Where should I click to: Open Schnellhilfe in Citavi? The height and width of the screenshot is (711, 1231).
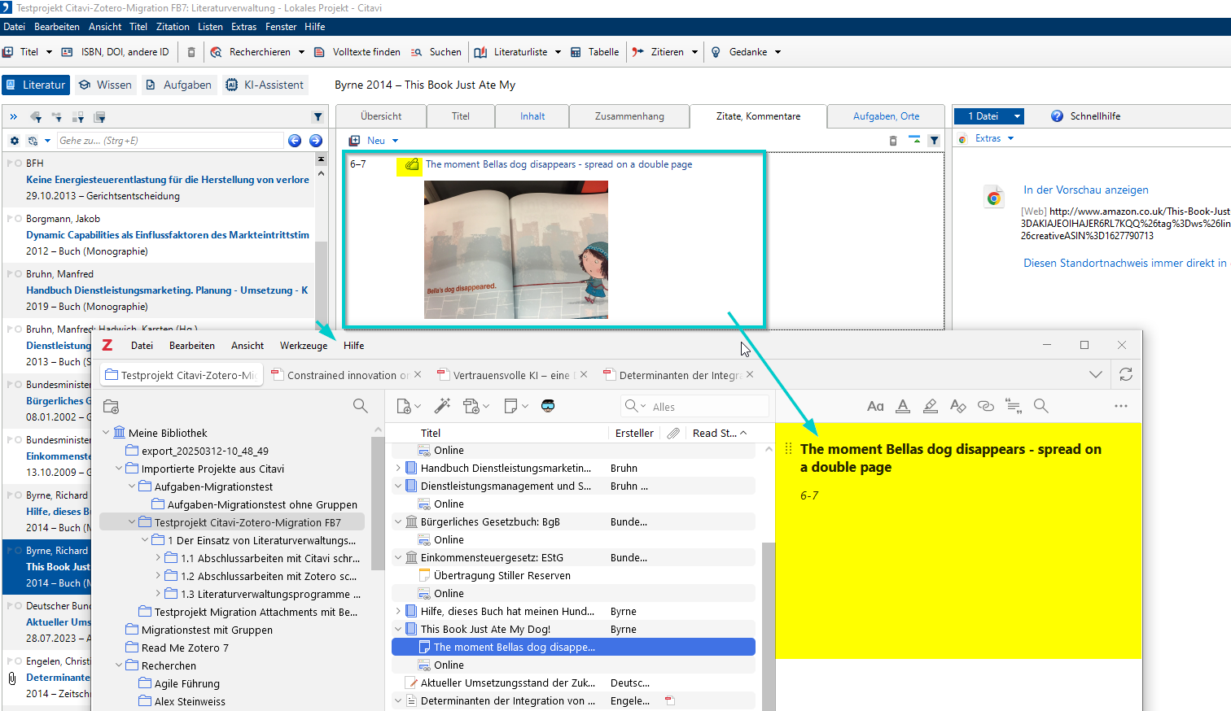tap(1085, 116)
